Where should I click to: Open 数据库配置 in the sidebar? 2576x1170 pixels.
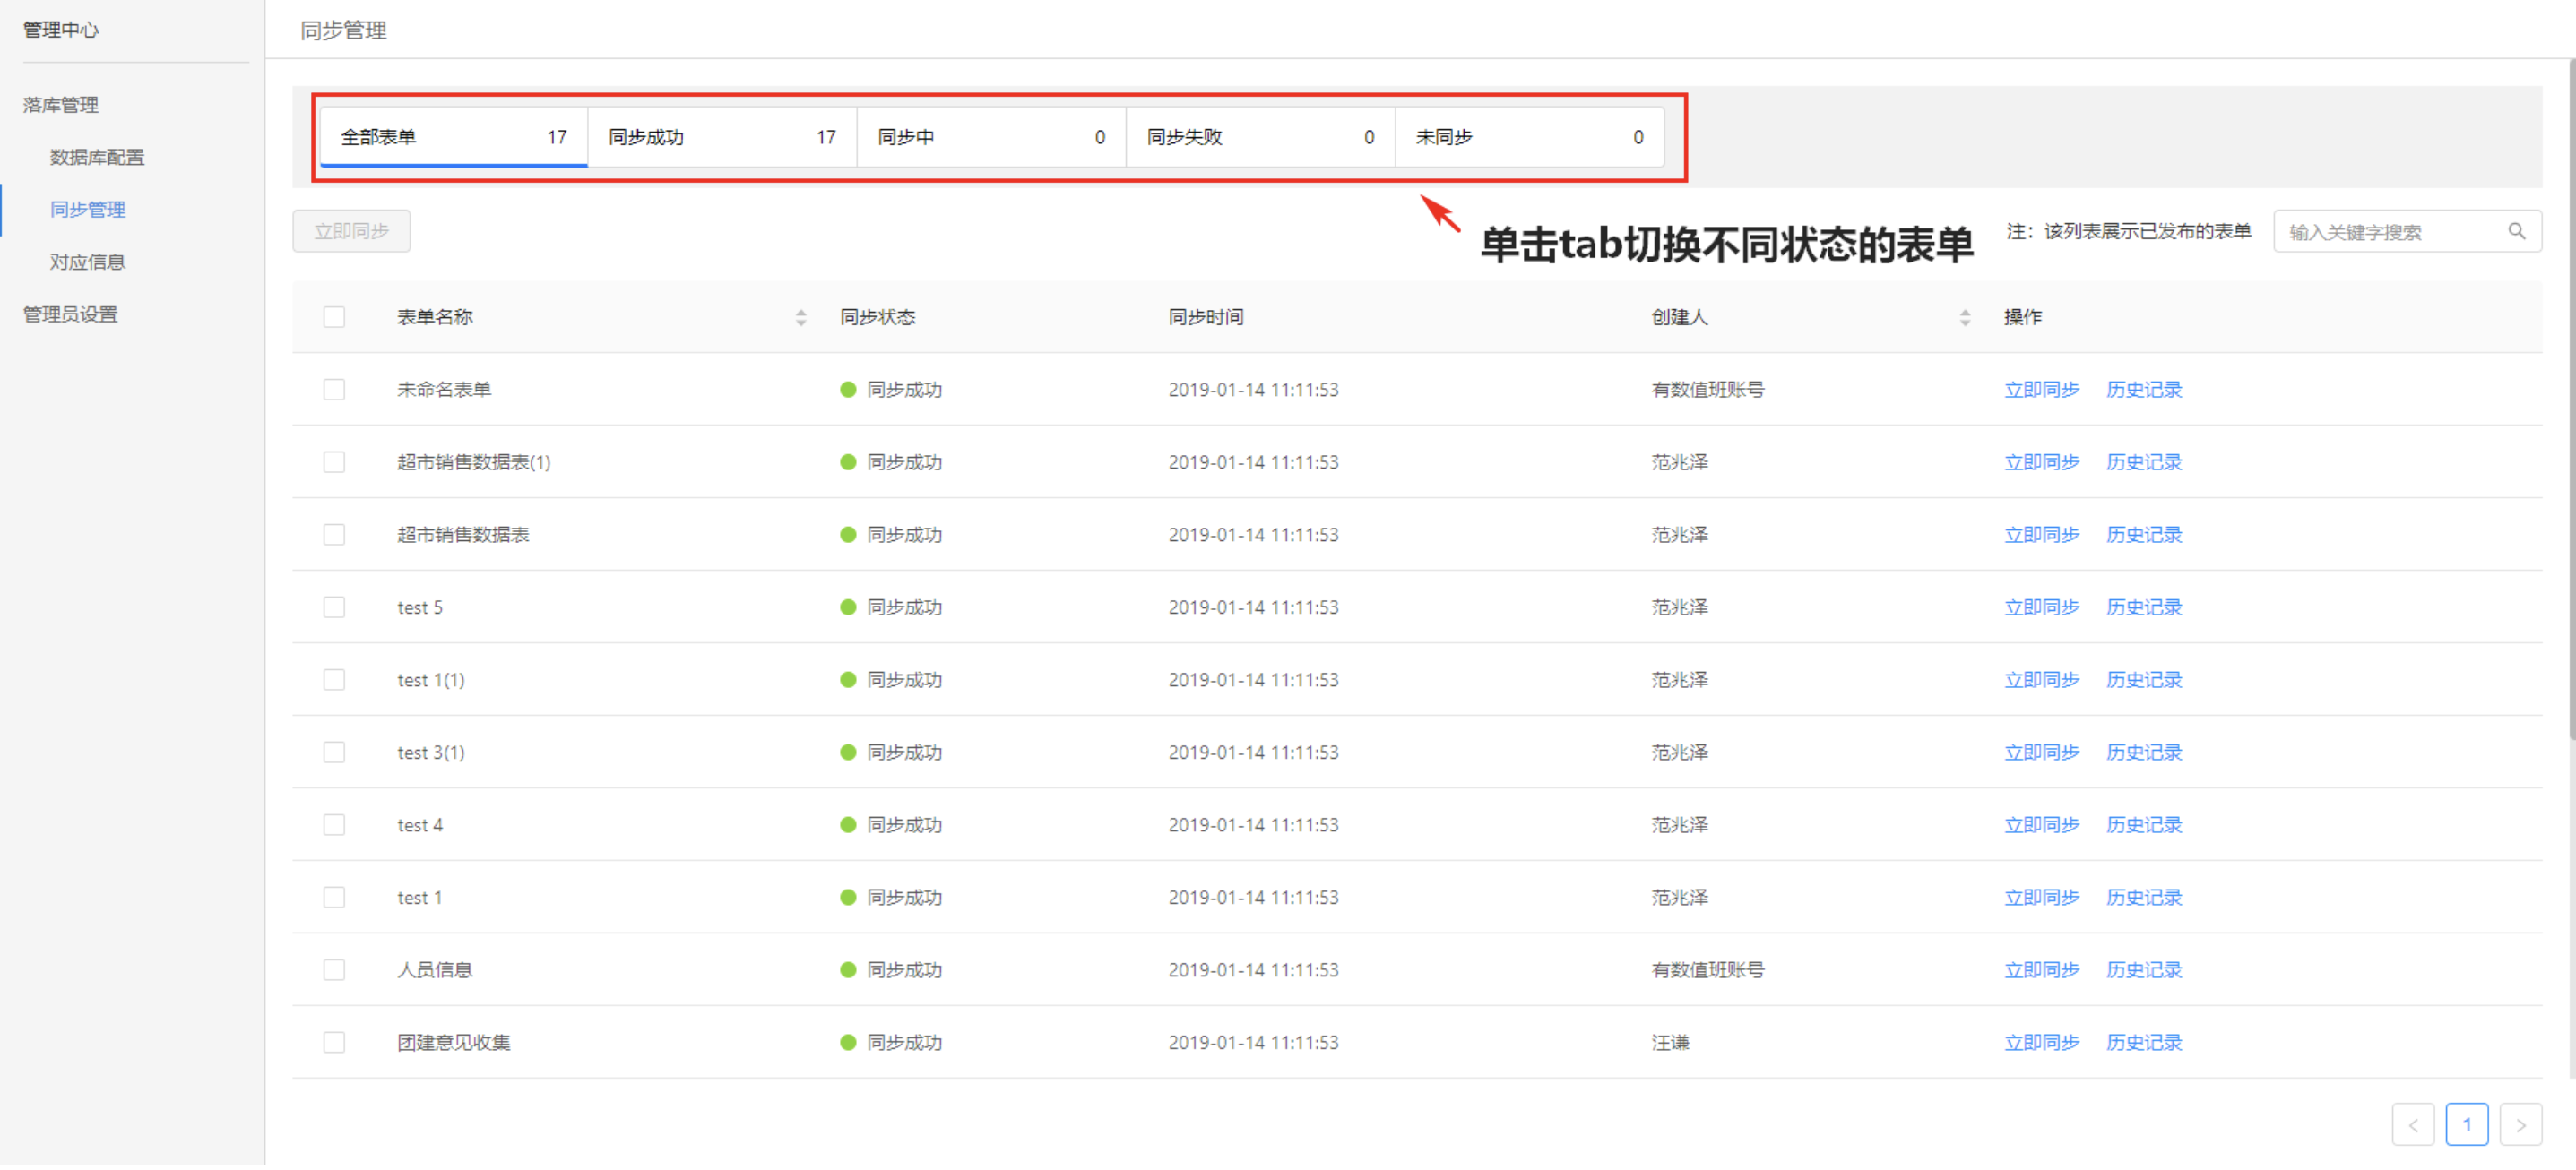tap(97, 158)
